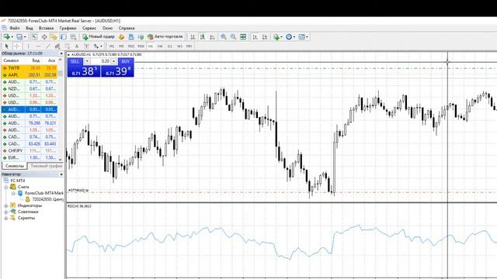Open the Вставка menu
This screenshot has height=279, width=497.
[46, 28]
